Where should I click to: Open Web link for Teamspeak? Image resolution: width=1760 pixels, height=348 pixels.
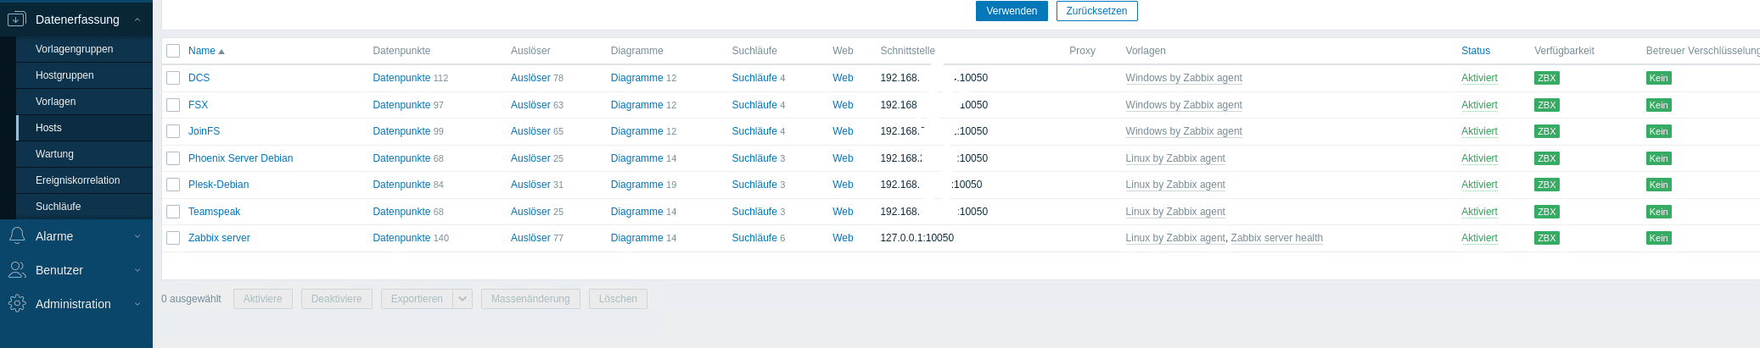point(843,212)
